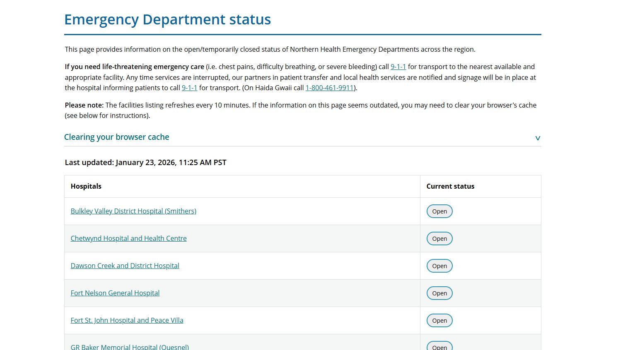The height and width of the screenshot is (350, 623).
Task: Click the chevron arrow beside browser cache heading
Action: (538, 138)
